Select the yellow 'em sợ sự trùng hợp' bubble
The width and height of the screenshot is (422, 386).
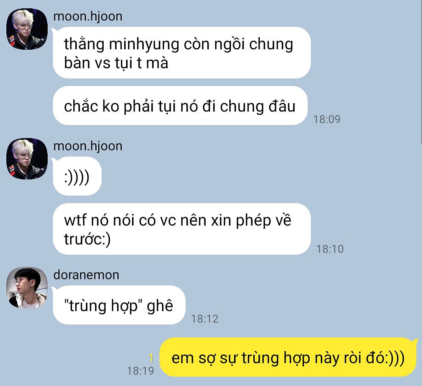pos(288,357)
